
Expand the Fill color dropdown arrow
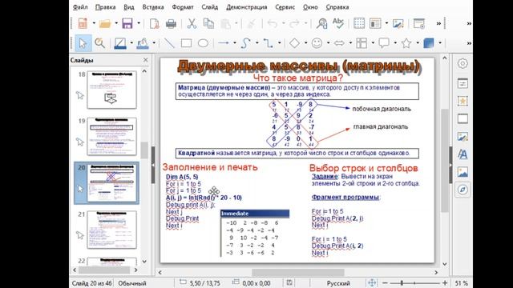pyautogui.click(x=154, y=43)
